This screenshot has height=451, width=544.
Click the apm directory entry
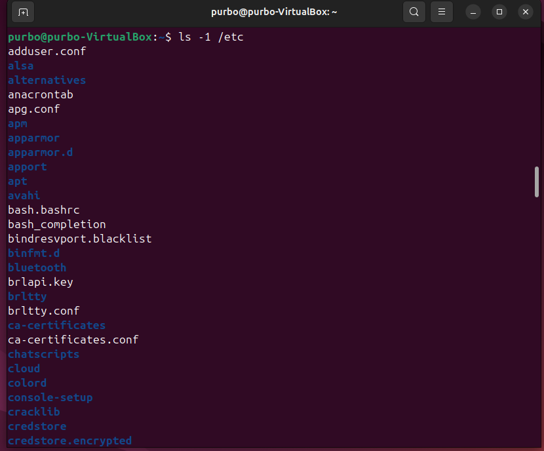click(18, 123)
